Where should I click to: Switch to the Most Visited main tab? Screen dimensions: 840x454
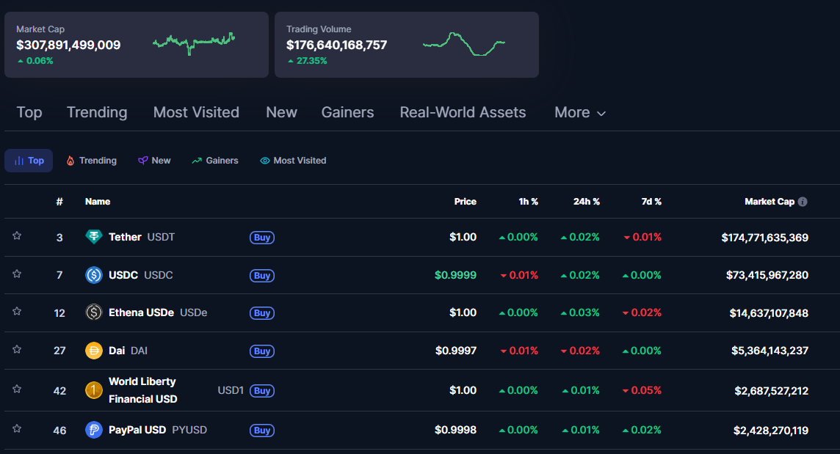(x=196, y=112)
